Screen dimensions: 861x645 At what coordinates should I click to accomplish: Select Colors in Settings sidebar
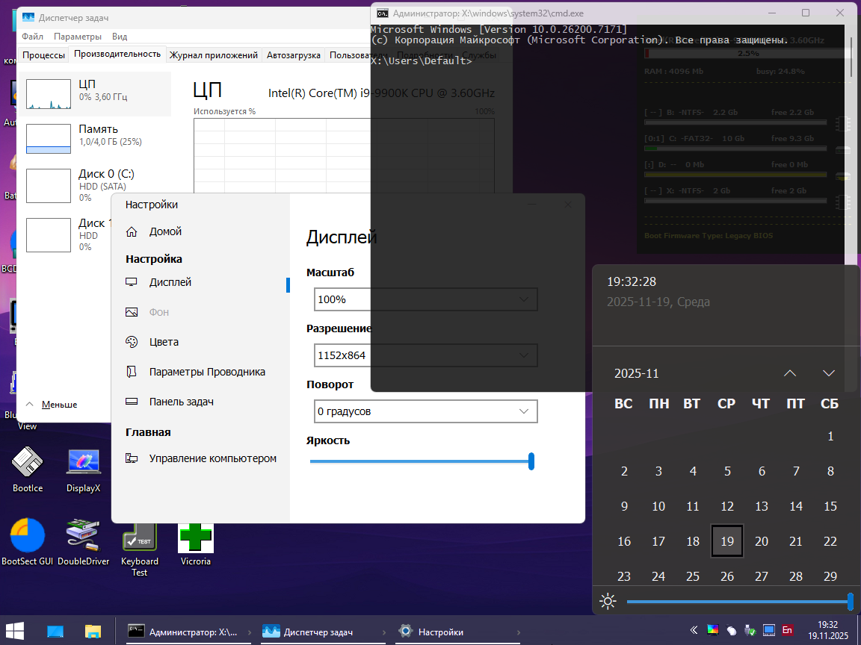tap(164, 342)
